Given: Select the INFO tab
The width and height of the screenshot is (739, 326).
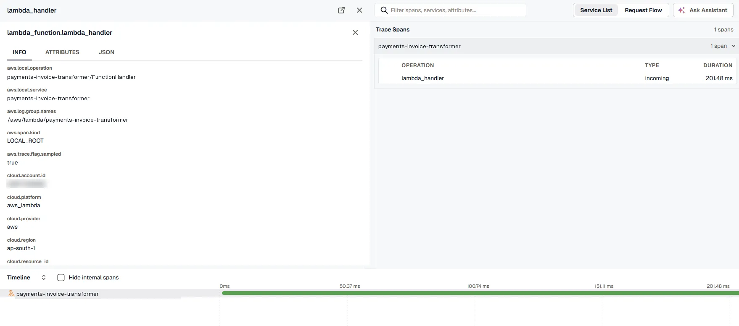Looking at the screenshot, I should tap(19, 52).
